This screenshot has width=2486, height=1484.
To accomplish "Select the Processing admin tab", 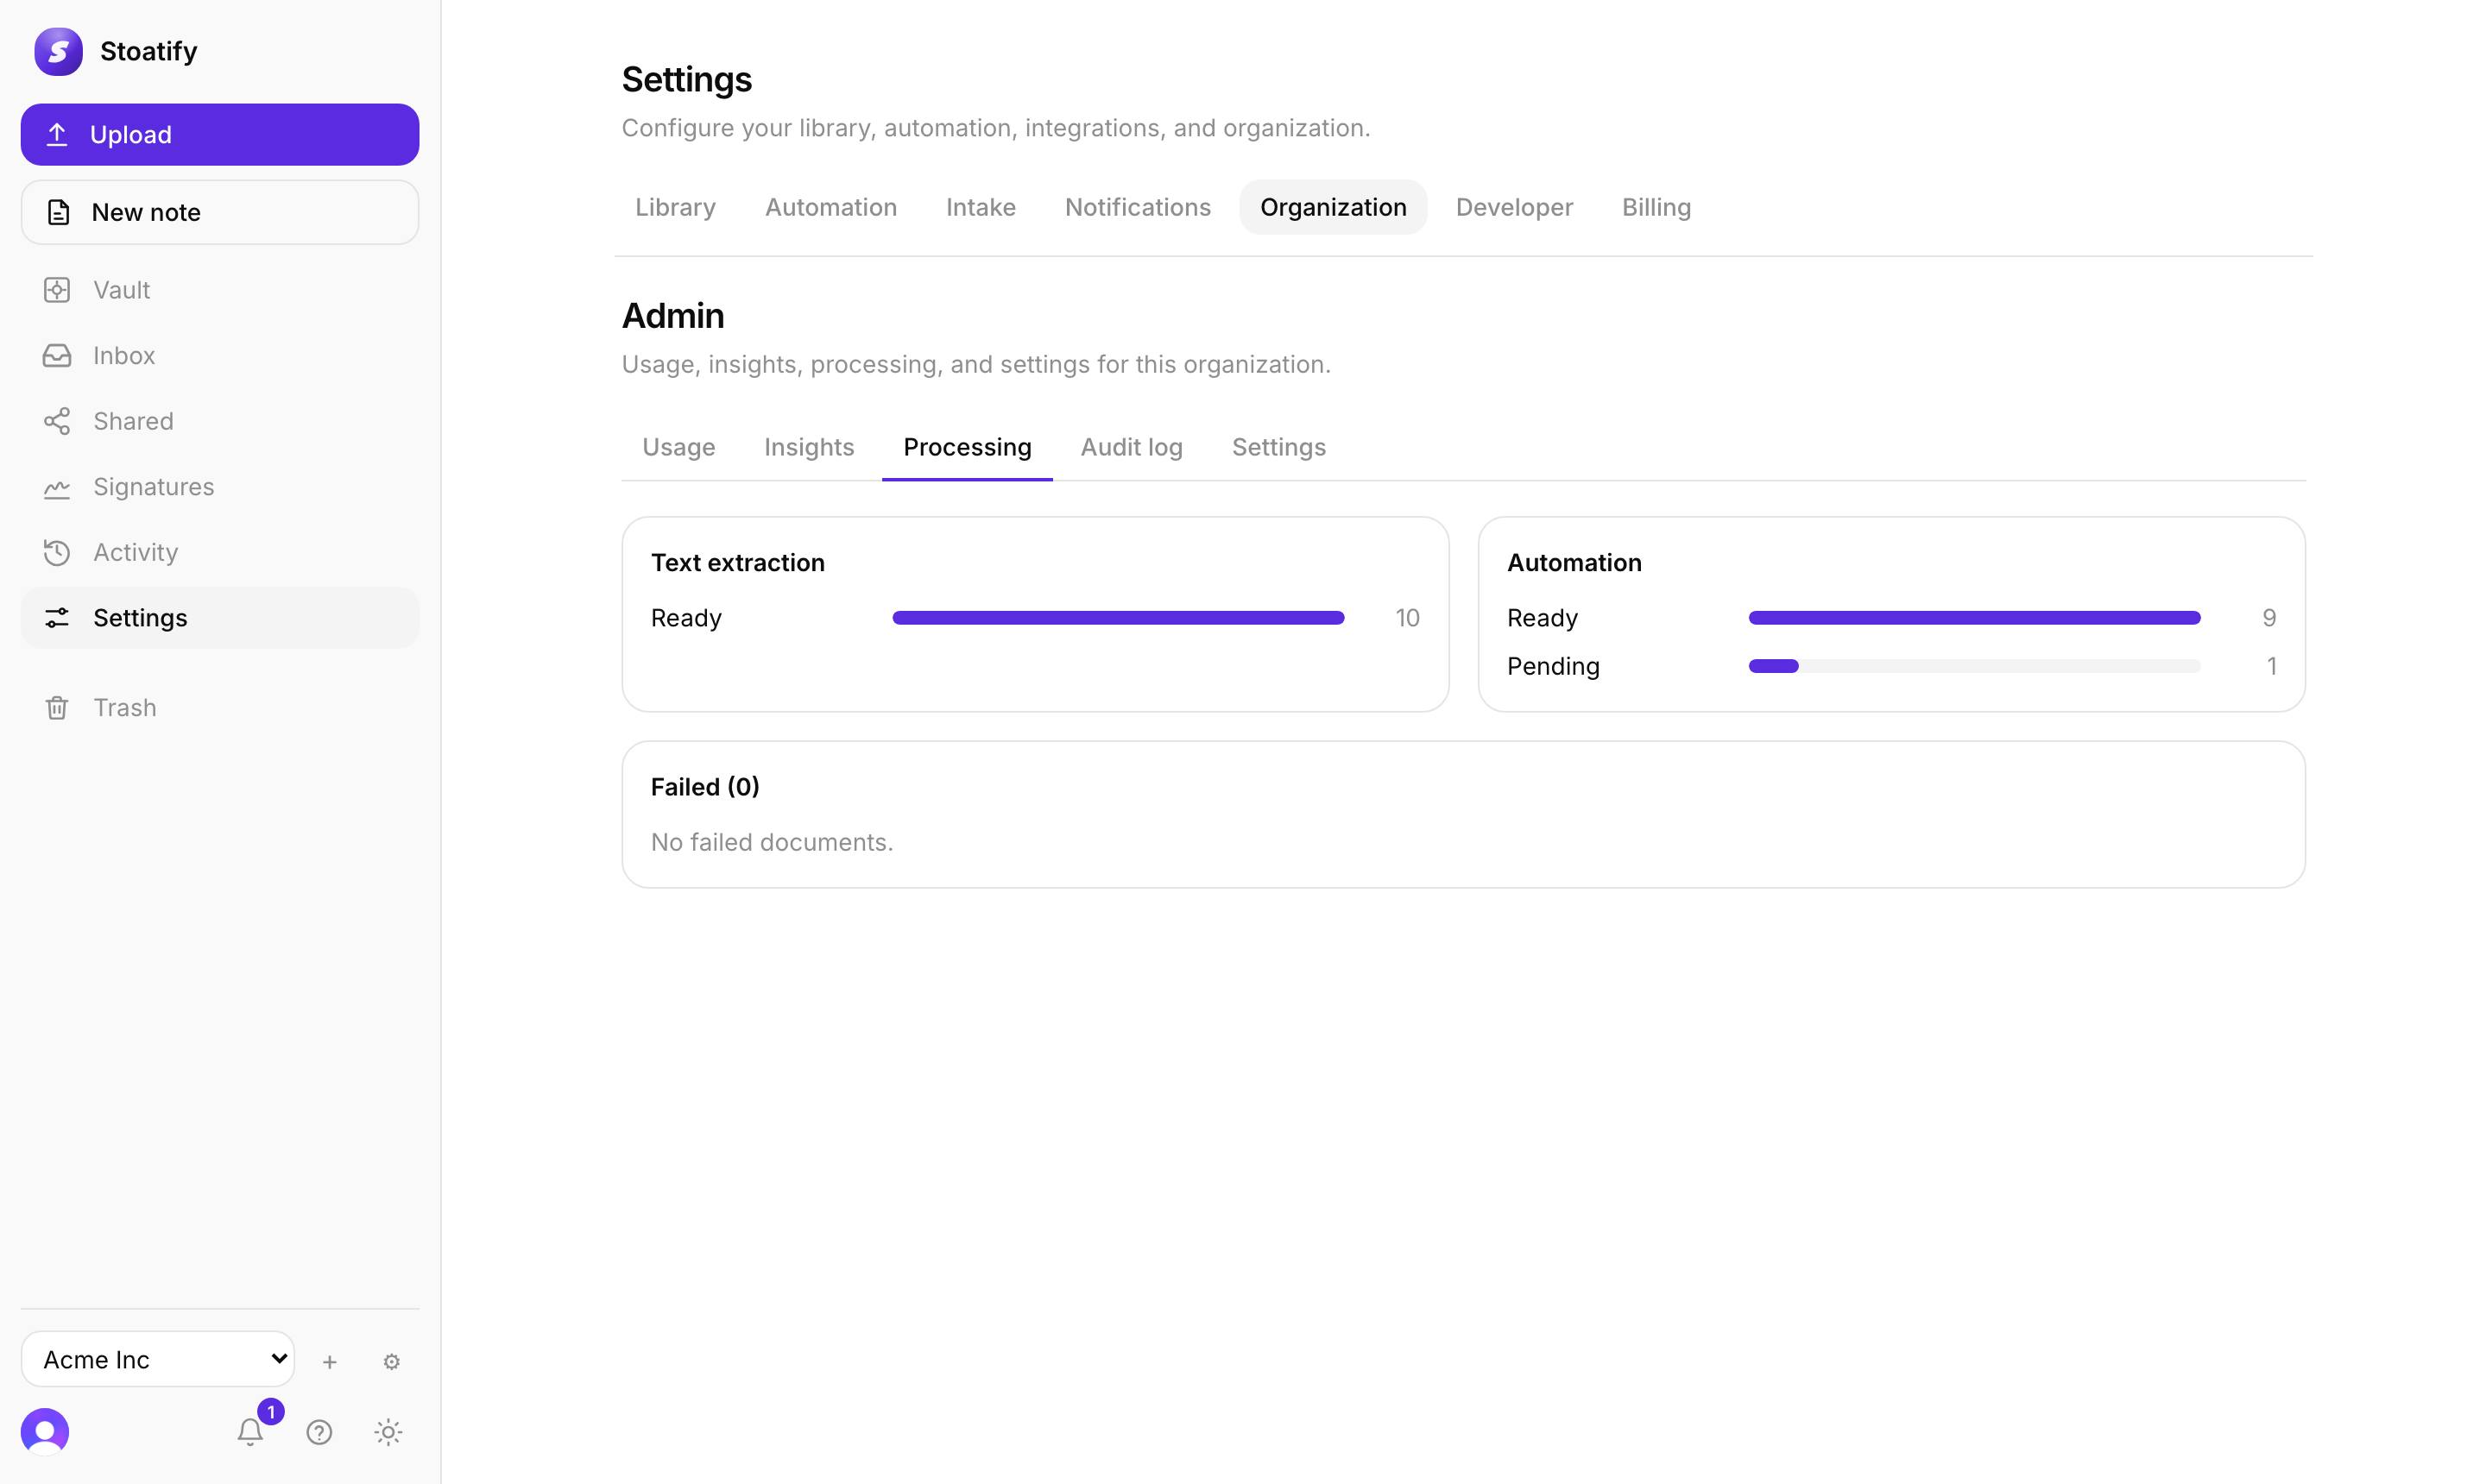I will click(967, 447).
